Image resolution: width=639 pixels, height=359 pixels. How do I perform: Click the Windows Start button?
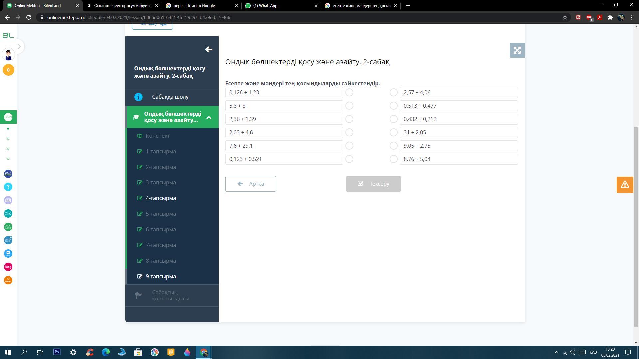click(8, 352)
